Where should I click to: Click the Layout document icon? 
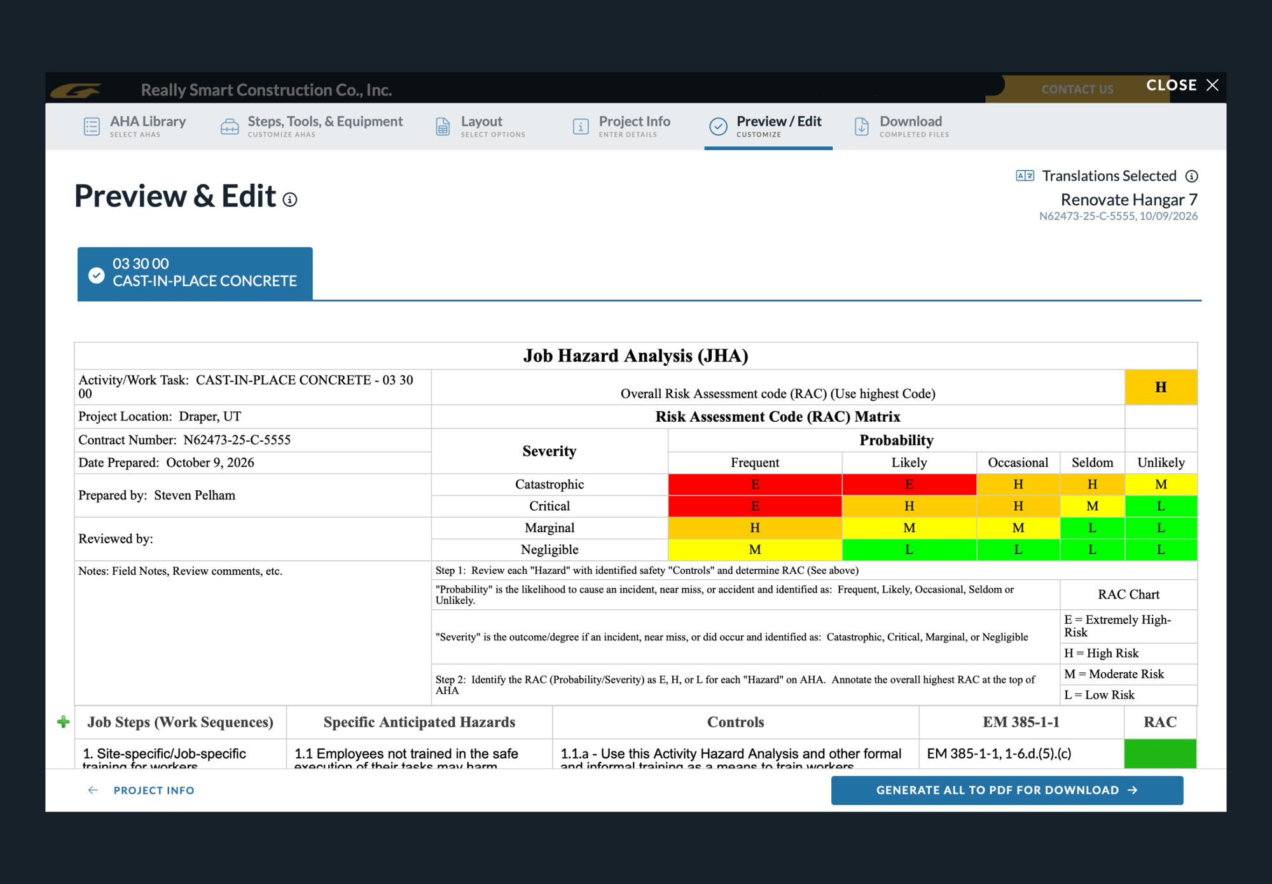[x=443, y=127]
